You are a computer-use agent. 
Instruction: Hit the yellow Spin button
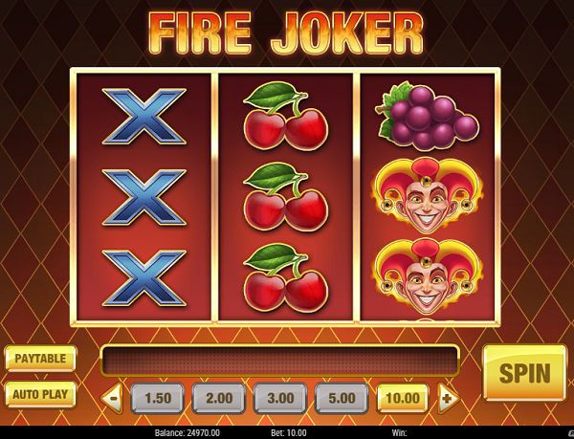(x=525, y=373)
